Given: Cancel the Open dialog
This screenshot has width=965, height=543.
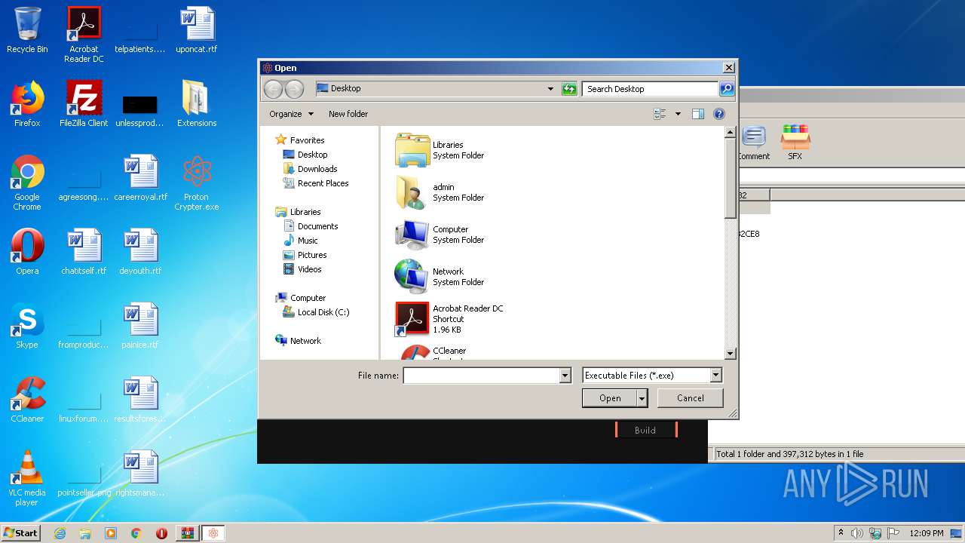Looking at the screenshot, I should coord(690,398).
